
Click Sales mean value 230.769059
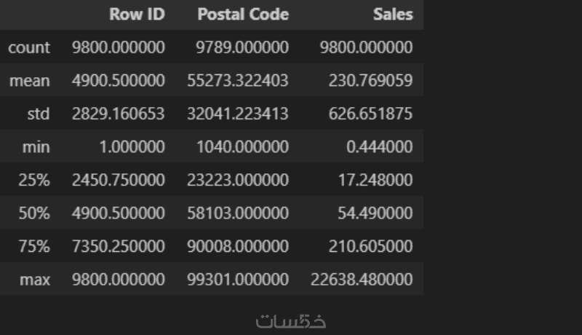click(366, 81)
